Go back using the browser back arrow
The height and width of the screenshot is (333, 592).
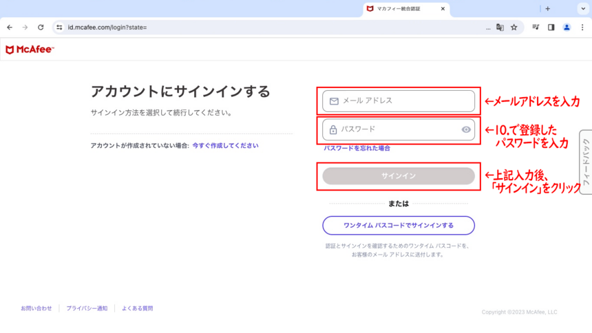pos(10,28)
